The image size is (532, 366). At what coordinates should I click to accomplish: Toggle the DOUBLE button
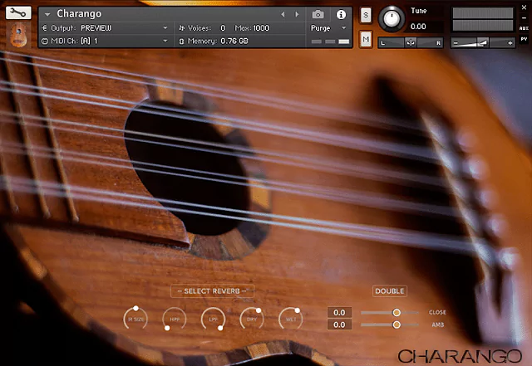[x=390, y=291]
